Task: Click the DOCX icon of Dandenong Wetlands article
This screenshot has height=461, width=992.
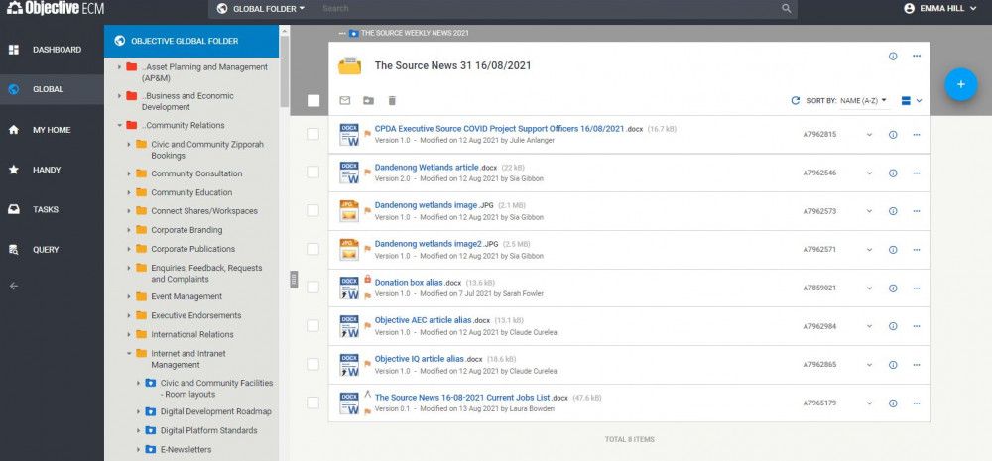Action: [x=349, y=173]
